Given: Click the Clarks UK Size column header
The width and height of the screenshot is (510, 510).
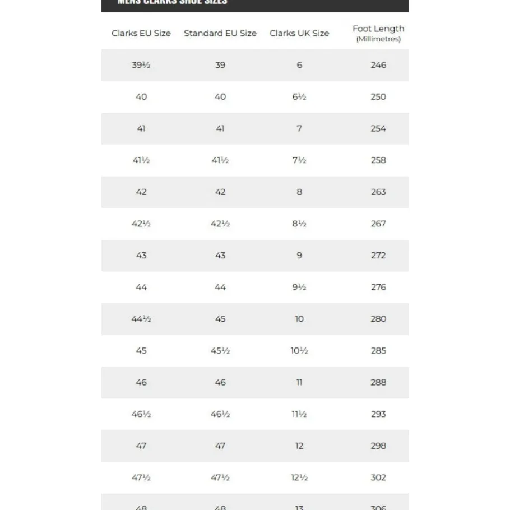Looking at the screenshot, I should [x=299, y=33].
